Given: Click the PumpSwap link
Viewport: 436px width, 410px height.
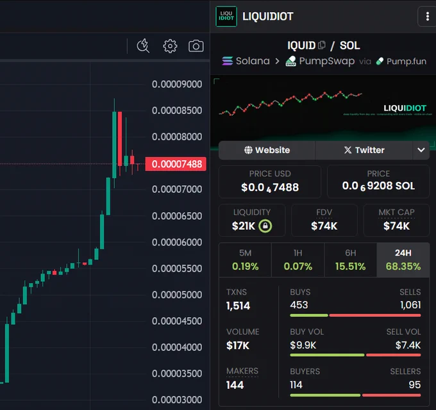Looking at the screenshot, I should [320, 61].
